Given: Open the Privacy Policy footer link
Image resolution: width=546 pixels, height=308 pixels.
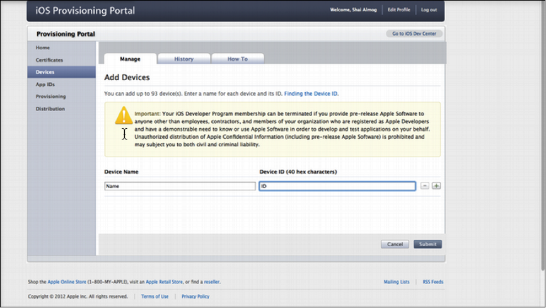Looking at the screenshot, I should (195, 296).
